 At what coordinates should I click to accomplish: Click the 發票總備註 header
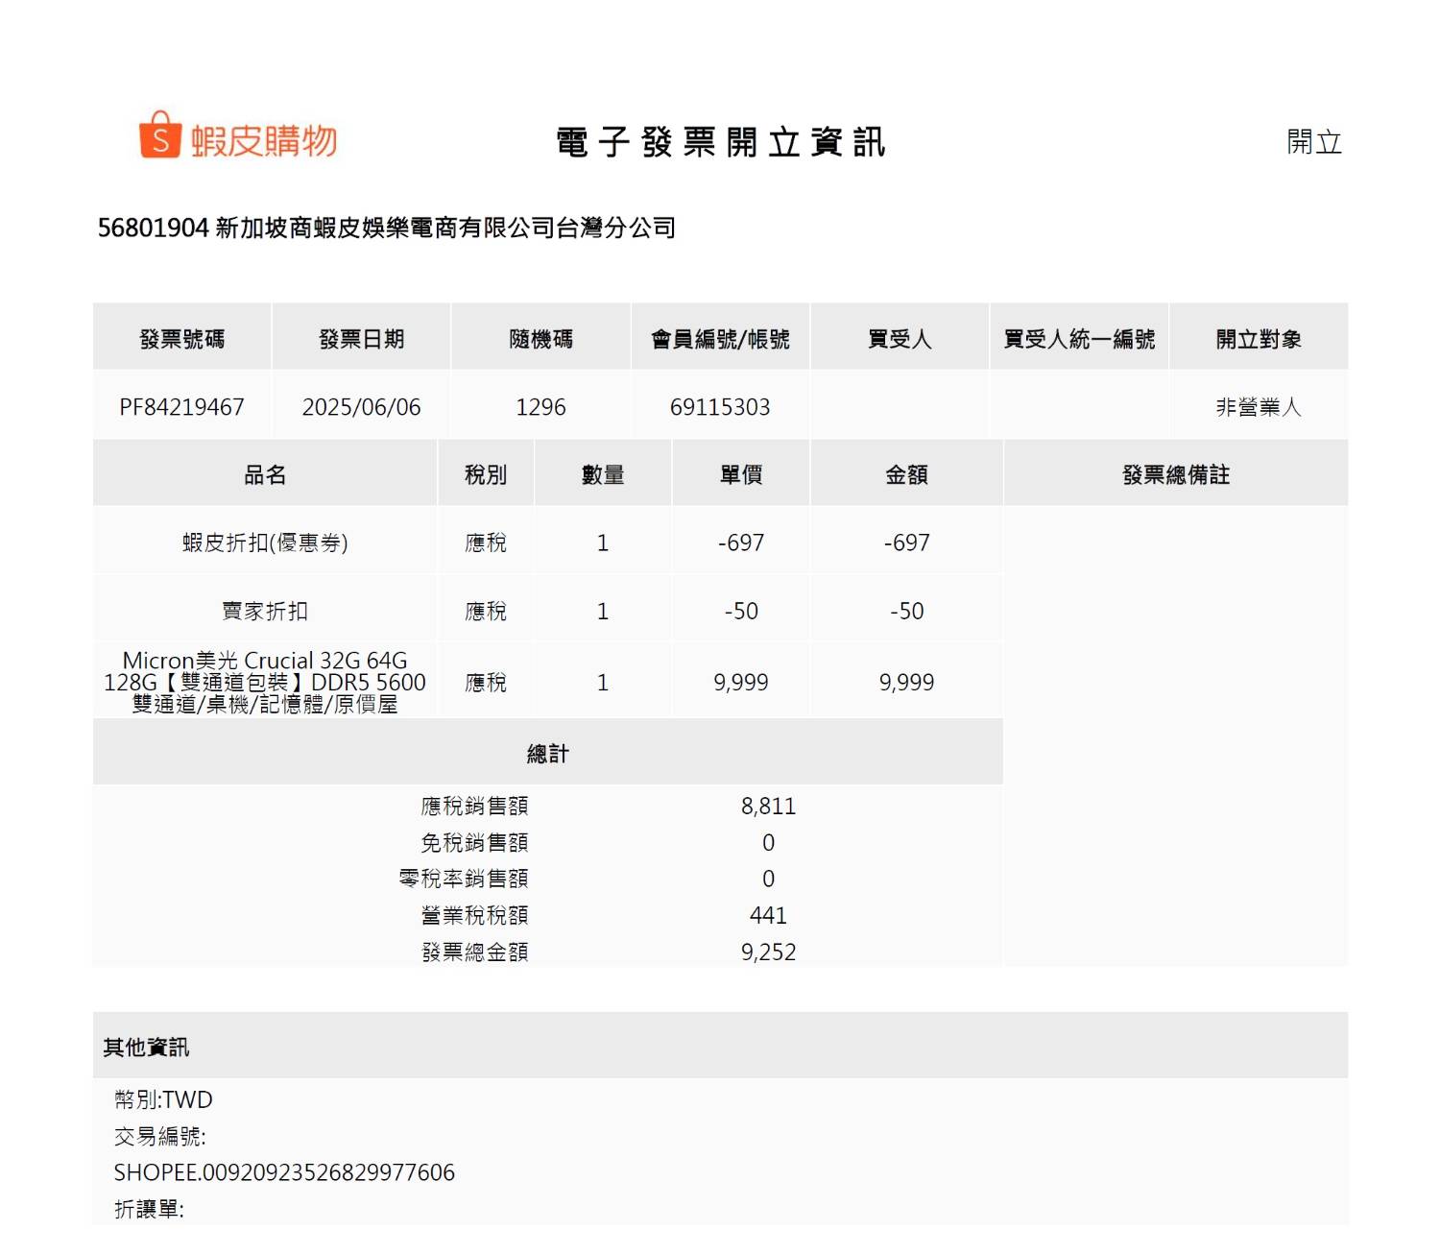coord(1176,474)
